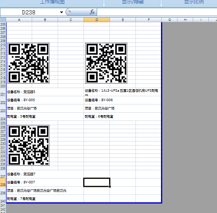This screenshot has width=217, height=213.
Task: Click row 239 cell starting 项目：武汉光谷广场武汉光谷
Action: pos(45,191)
